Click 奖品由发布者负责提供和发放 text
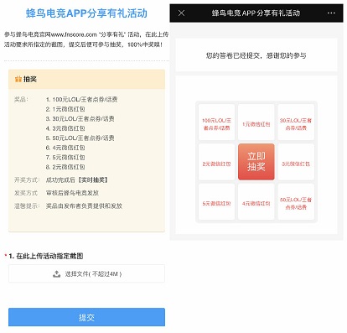 84,206
